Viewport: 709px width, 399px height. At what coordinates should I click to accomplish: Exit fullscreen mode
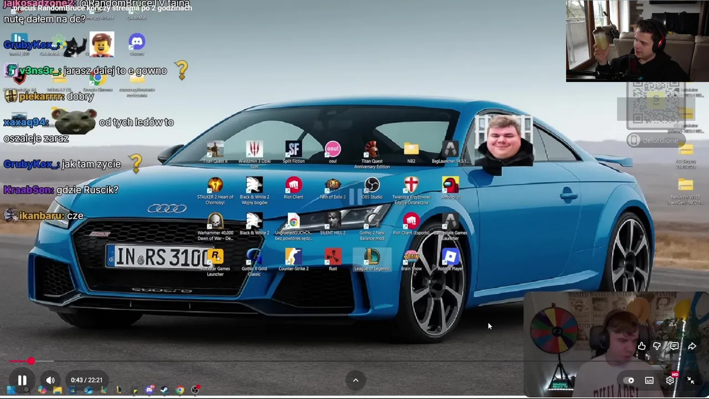tap(691, 380)
